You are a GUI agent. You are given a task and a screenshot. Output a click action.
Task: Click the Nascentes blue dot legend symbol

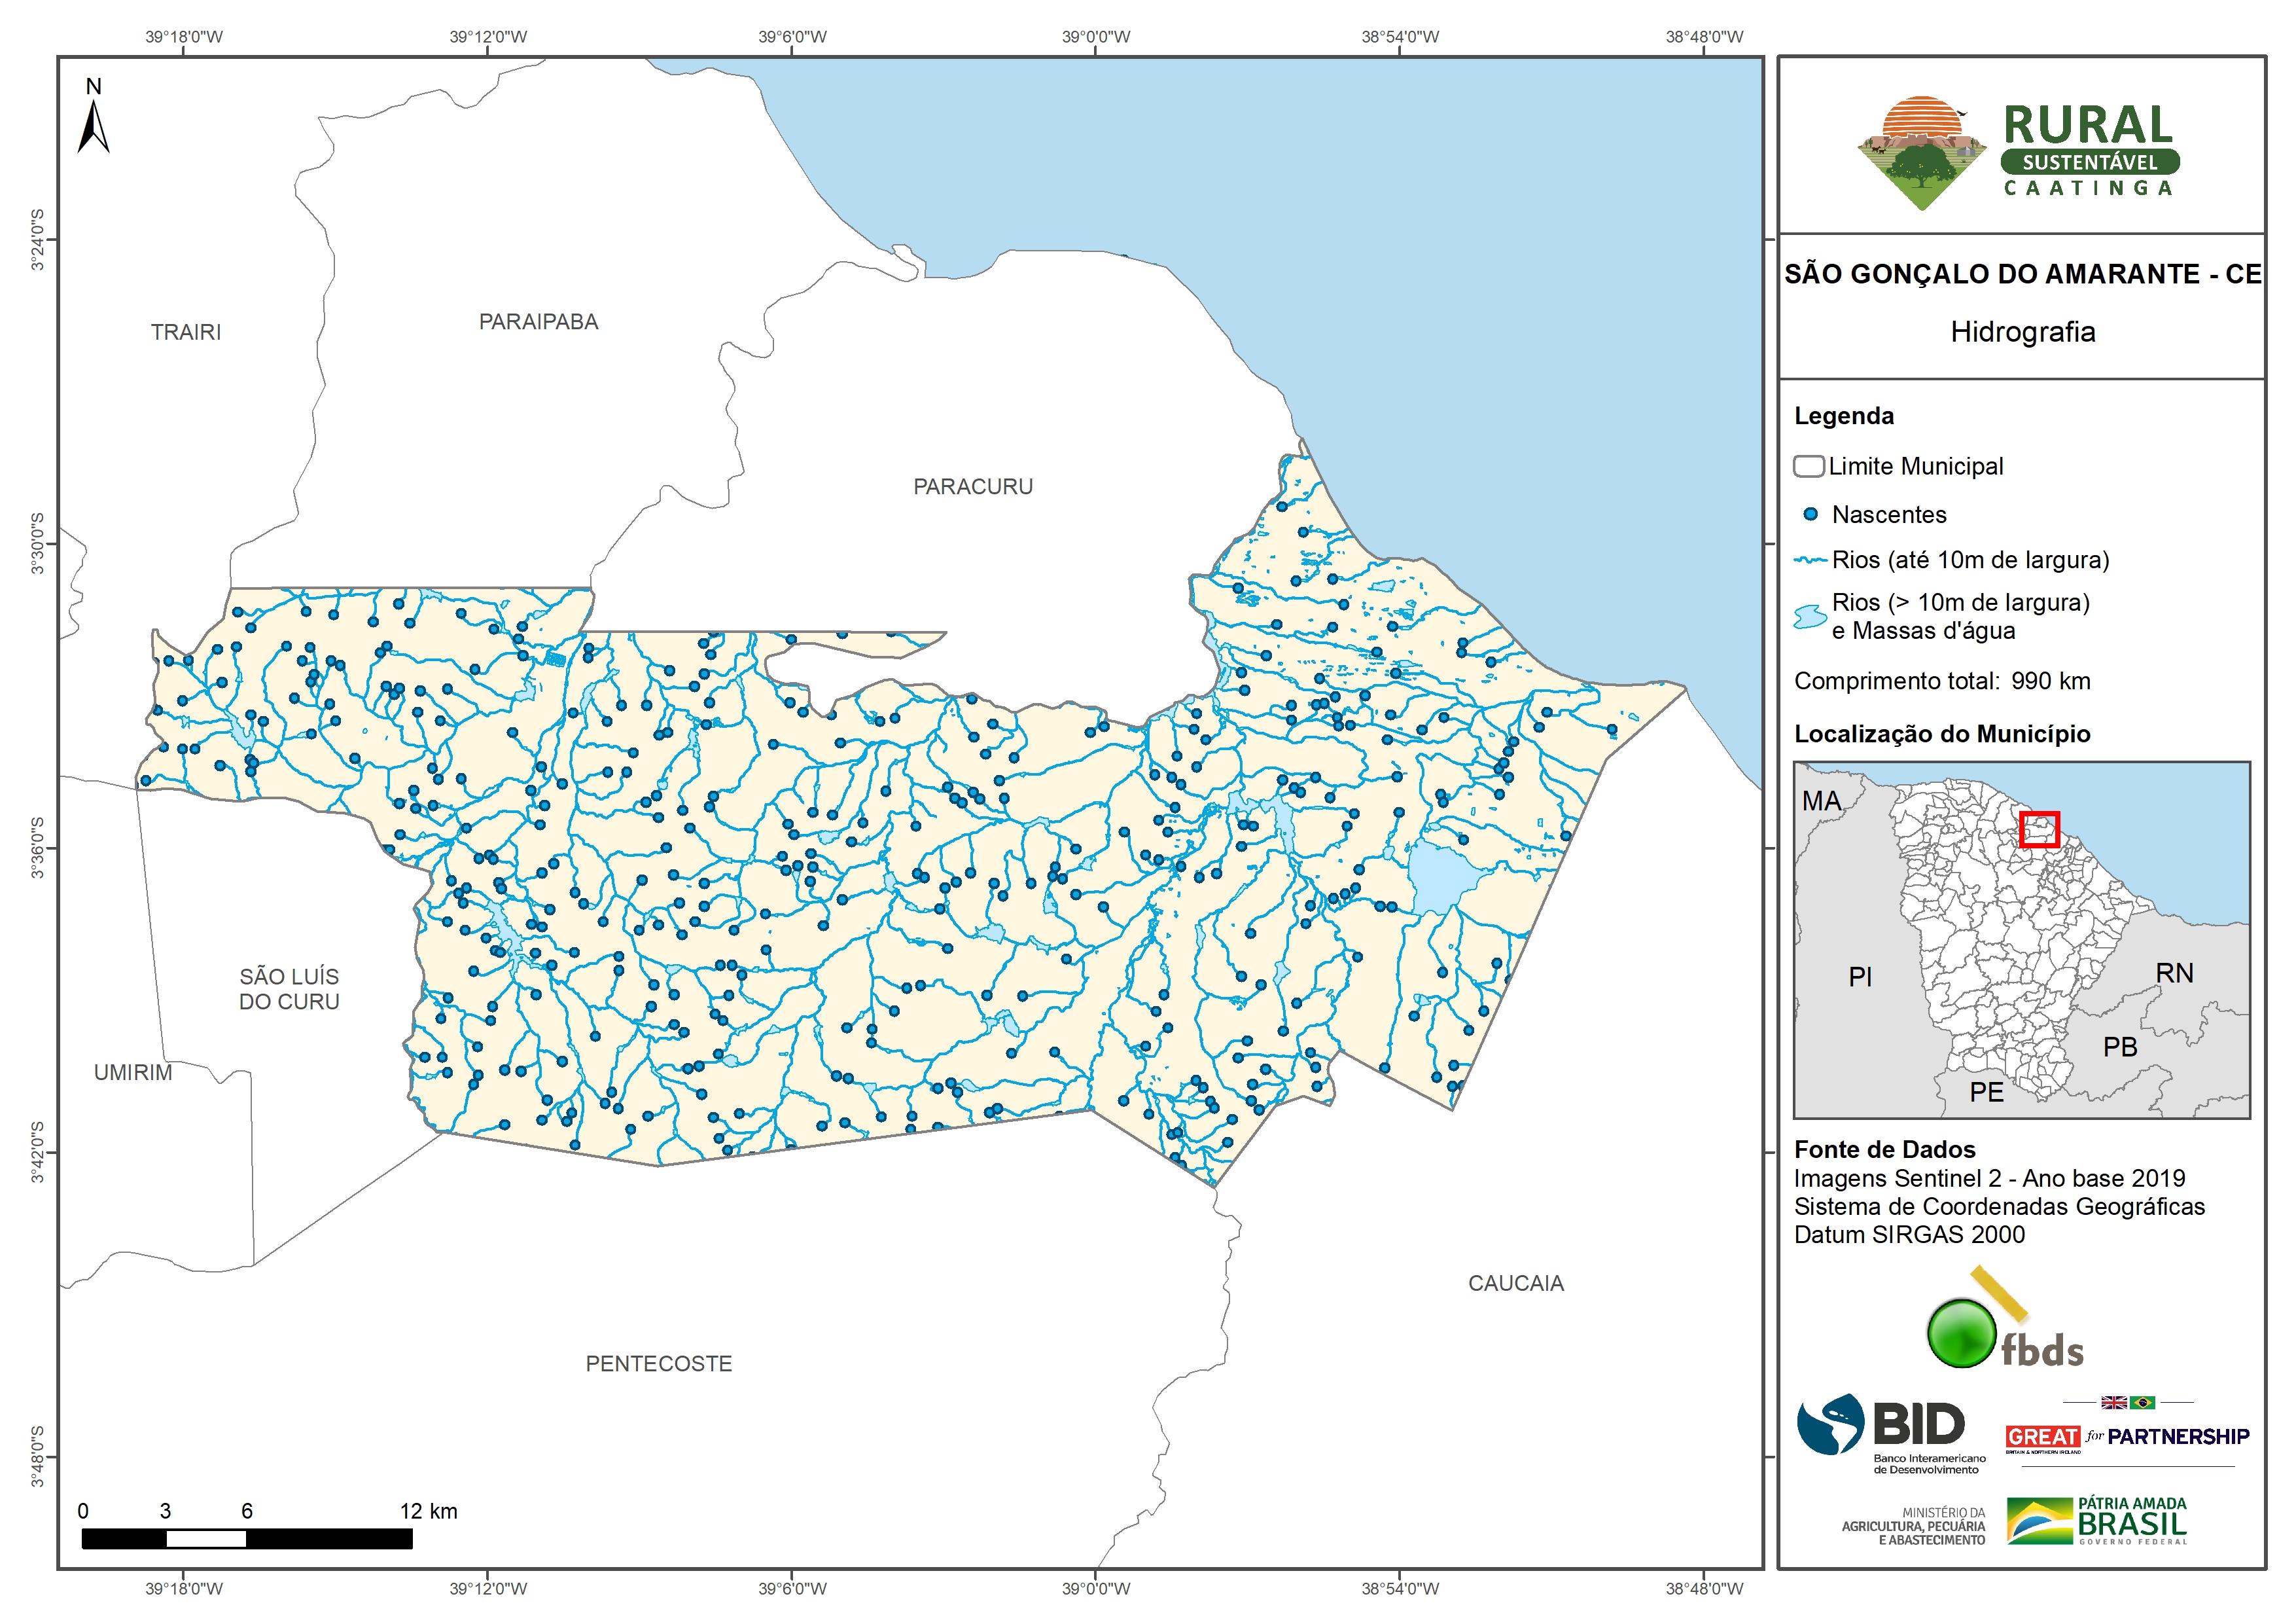[1810, 514]
